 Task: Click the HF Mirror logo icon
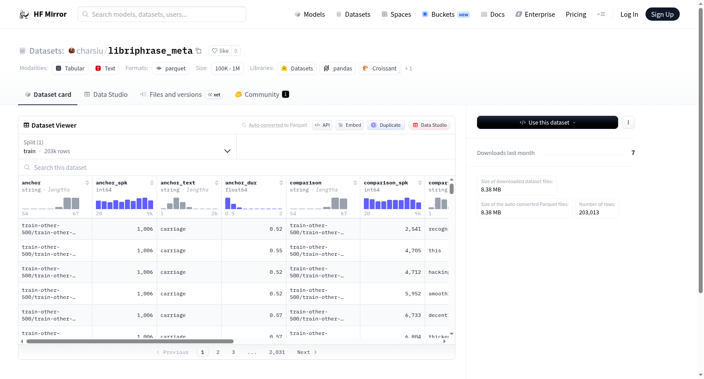tap(24, 15)
